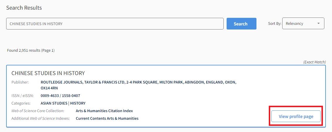Open View profile page for the journal

296,116
